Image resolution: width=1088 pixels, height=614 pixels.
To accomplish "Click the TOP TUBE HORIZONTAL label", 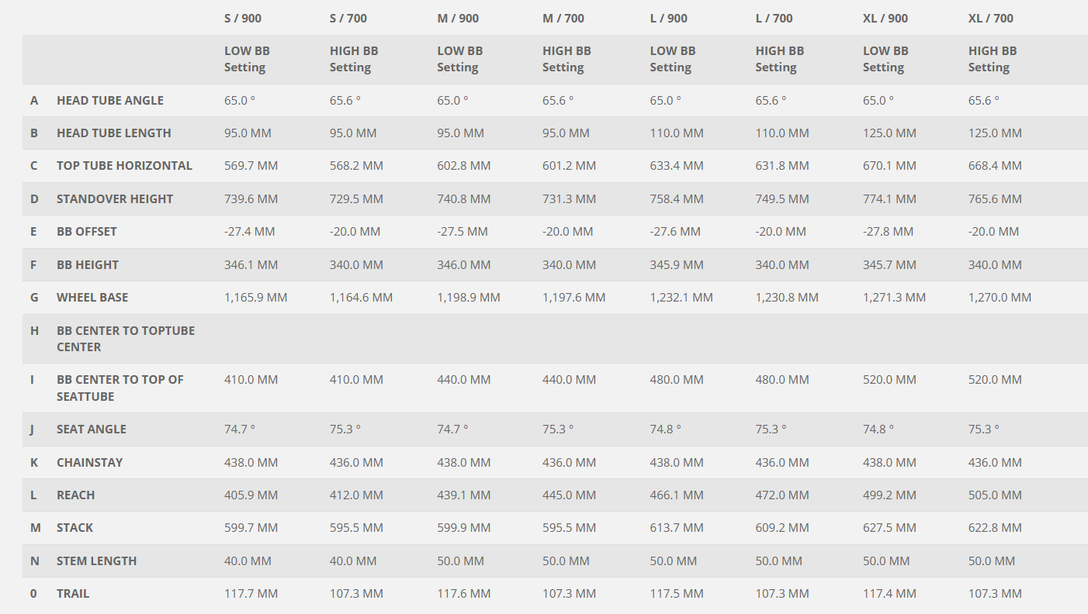I will pyautogui.click(x=124, y=165).
